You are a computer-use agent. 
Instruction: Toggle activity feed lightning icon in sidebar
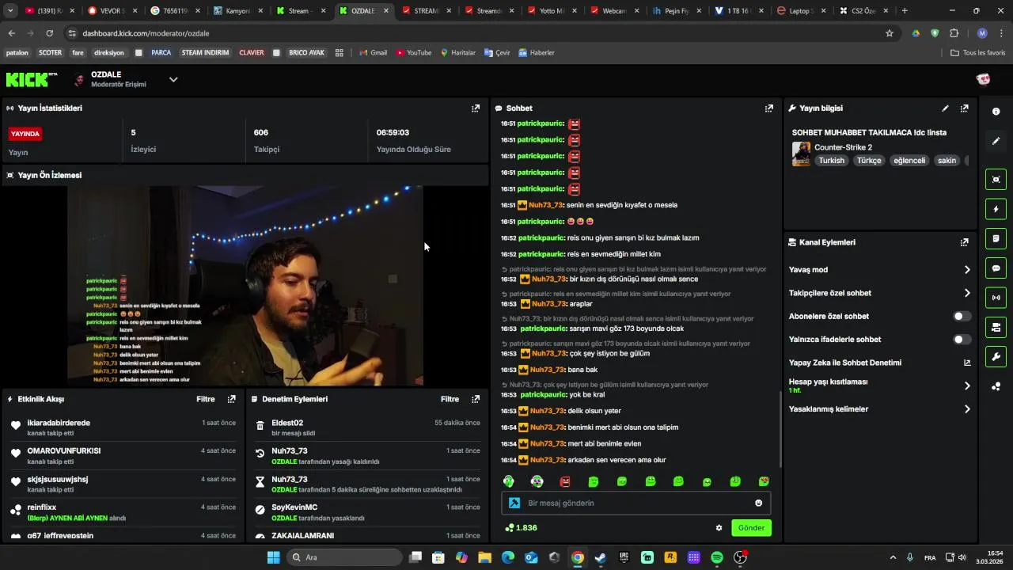point(996,209)
